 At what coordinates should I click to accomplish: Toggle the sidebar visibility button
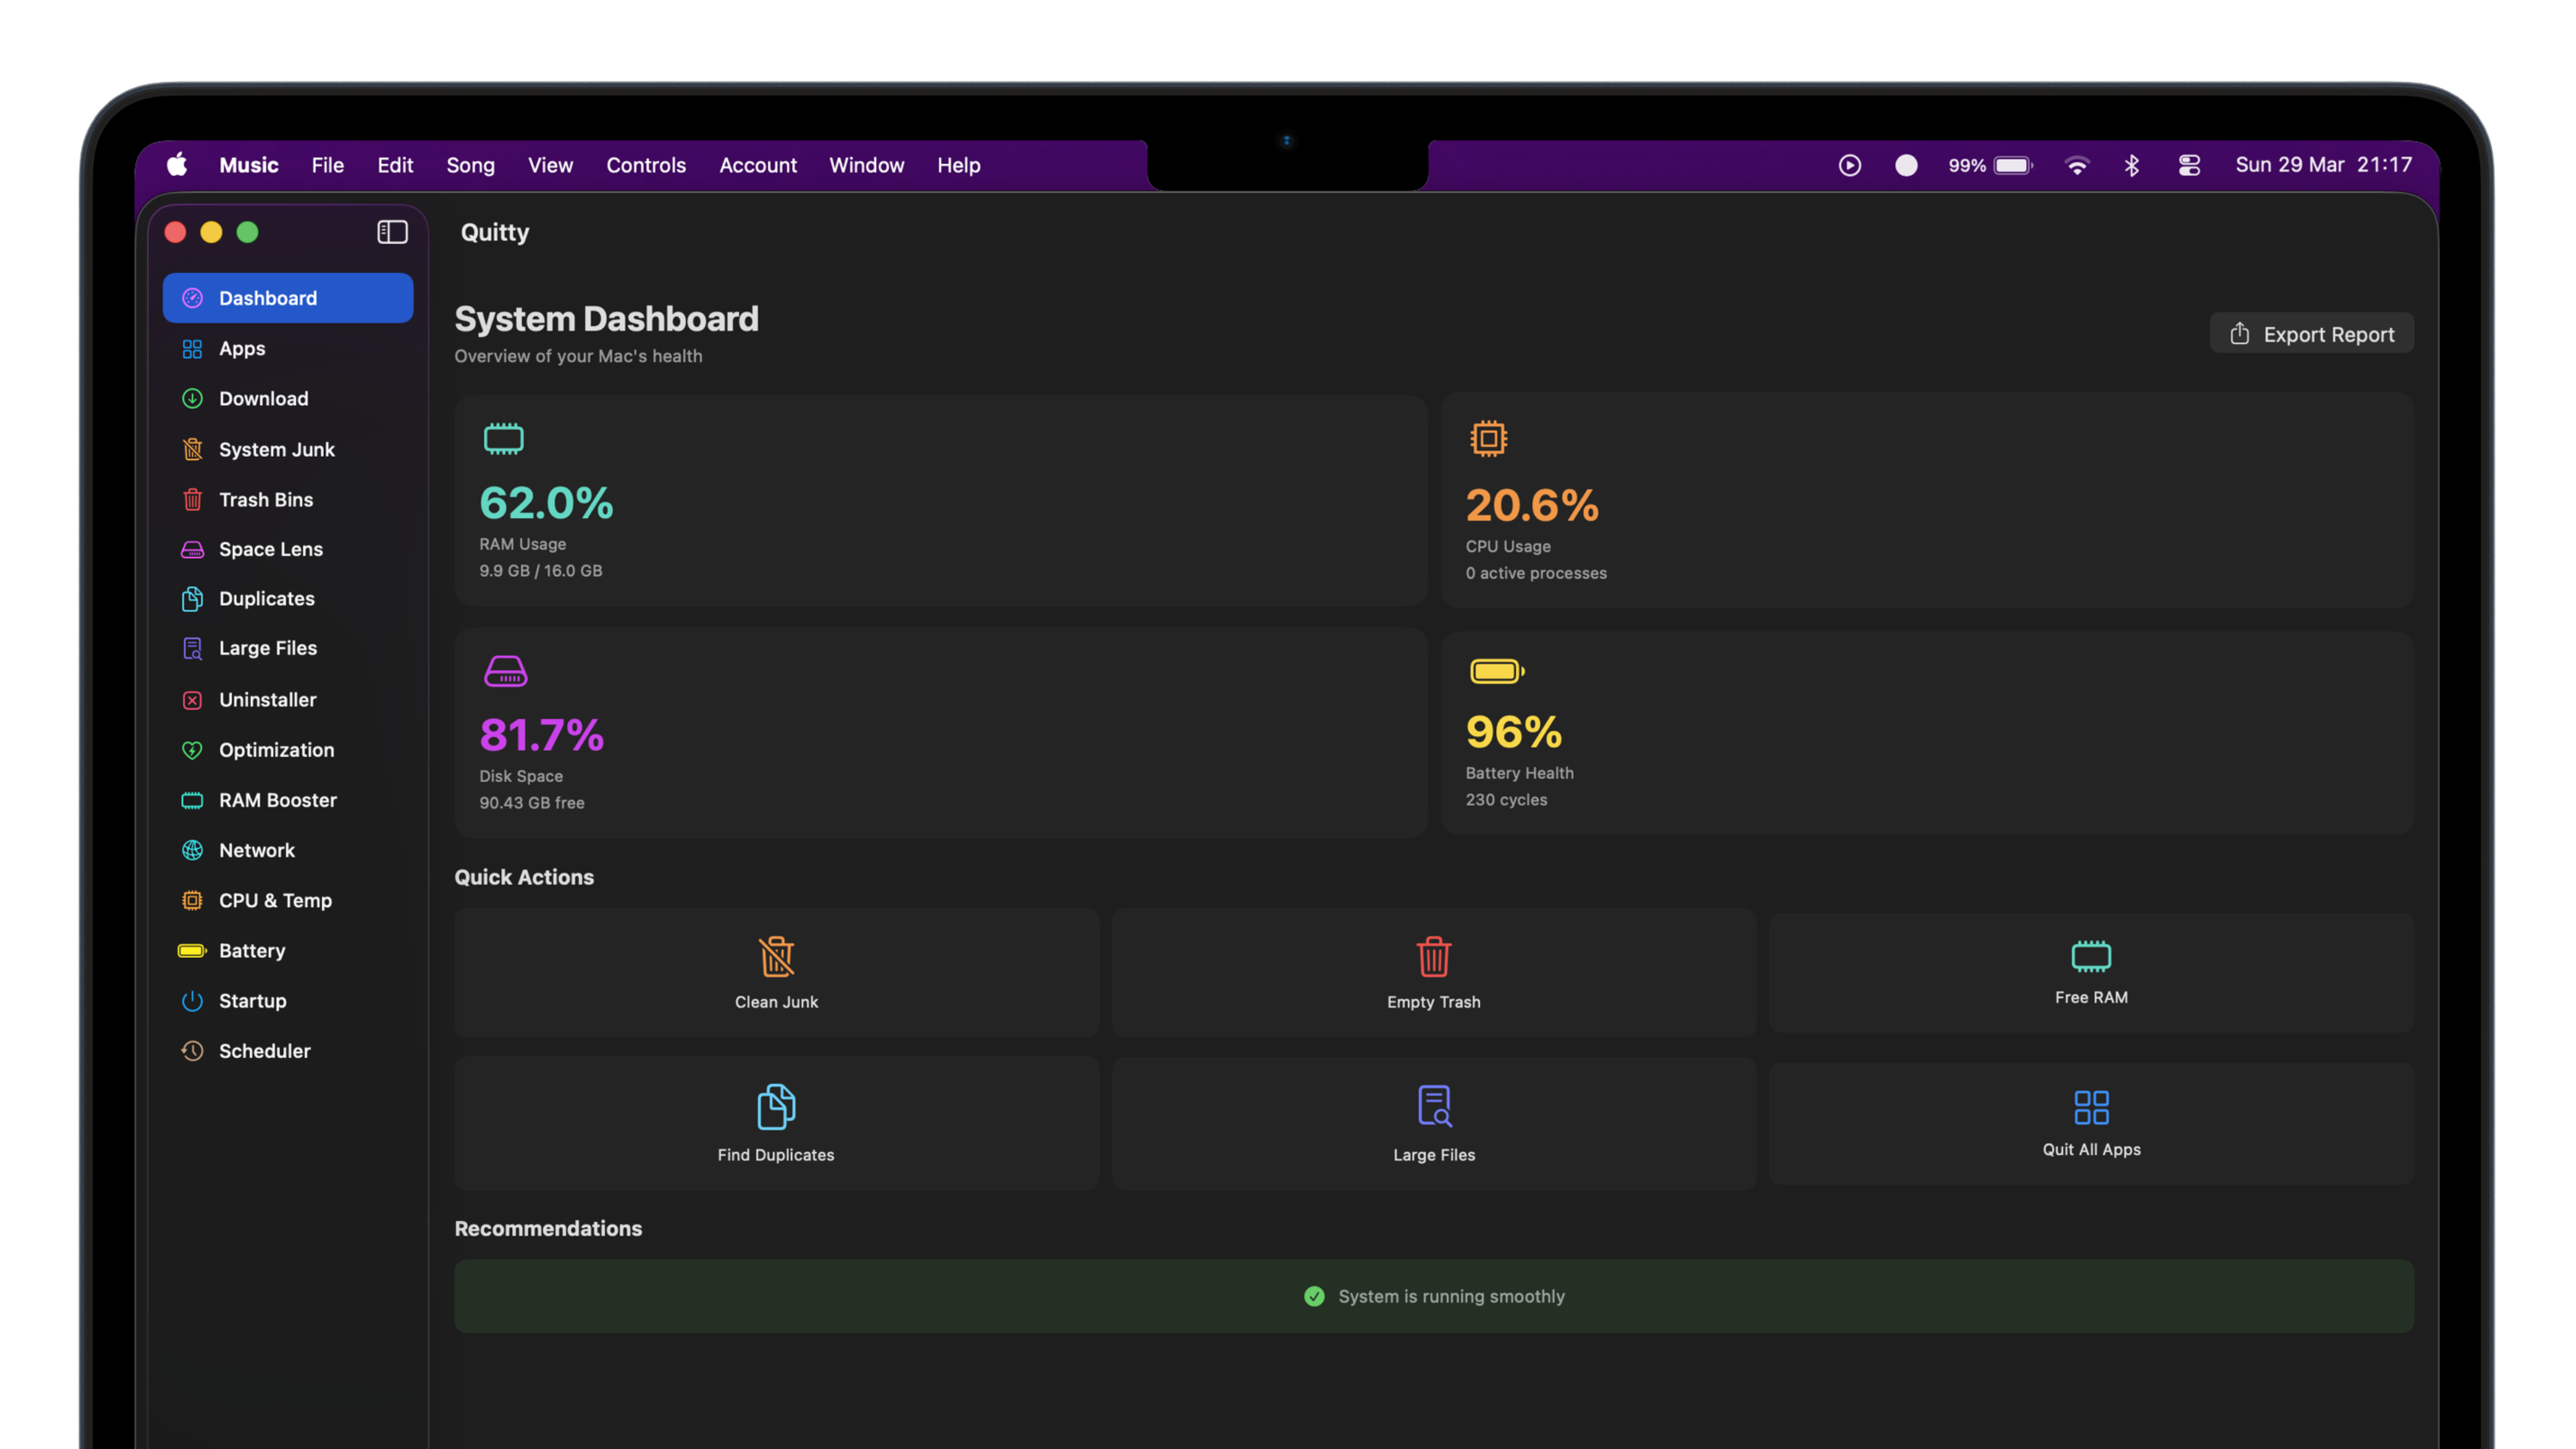pyautogui.click(x=392, y=232)
